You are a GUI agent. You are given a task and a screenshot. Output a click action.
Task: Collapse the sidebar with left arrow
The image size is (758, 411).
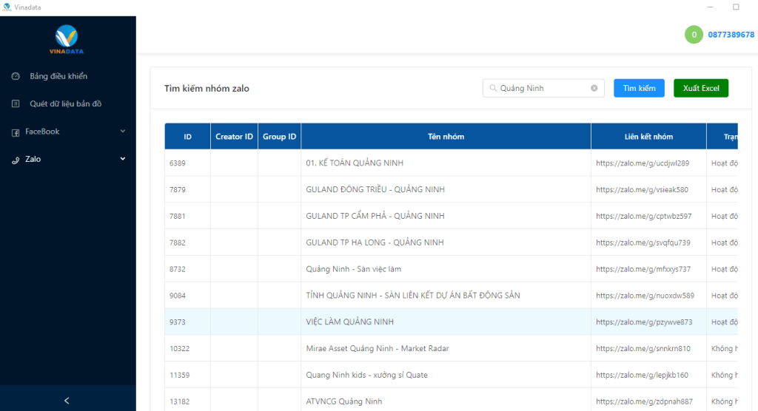point(67,400)
